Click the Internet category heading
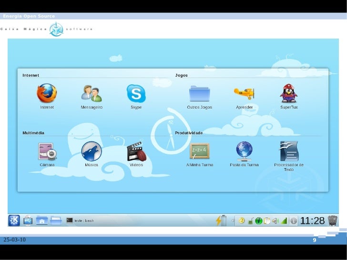The width and height of the screenshot is (347, 260). coord(31,75)
